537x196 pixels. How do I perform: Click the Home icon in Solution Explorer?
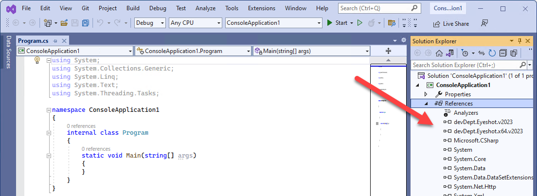(439, 53)
